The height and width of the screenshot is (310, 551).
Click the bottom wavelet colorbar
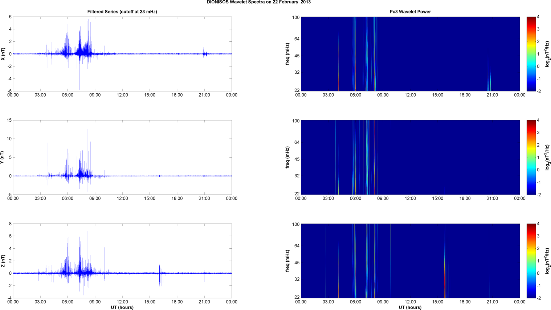531,261
